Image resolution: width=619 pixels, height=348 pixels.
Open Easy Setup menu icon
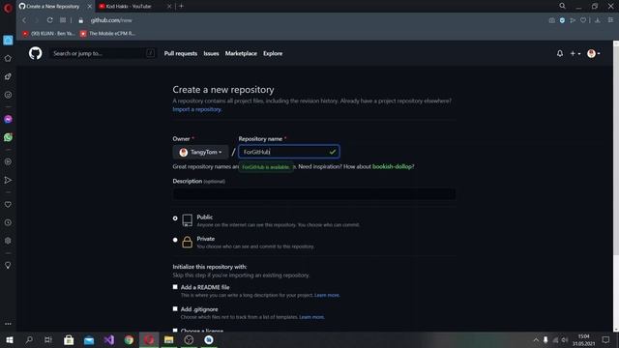click(x=610, y=20)
